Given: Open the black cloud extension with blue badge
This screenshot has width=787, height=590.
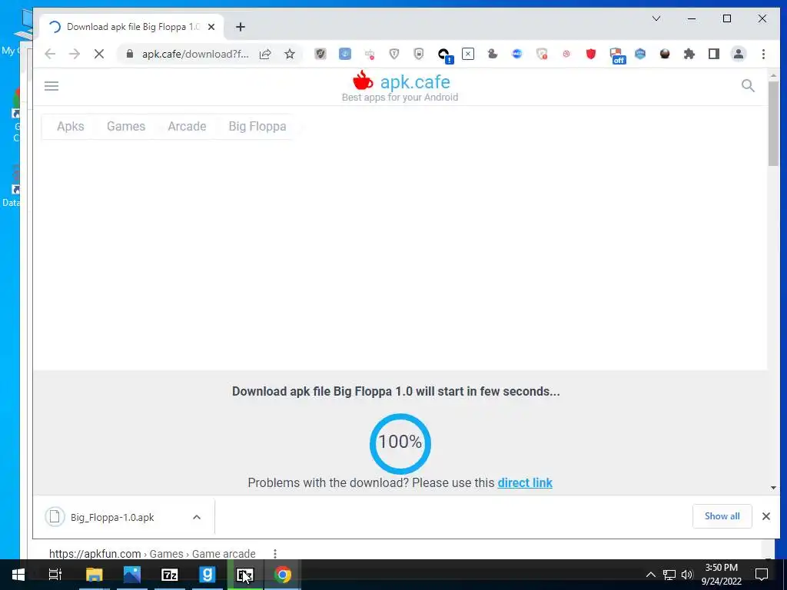Looking at the screenshot, I should point(443,55).
